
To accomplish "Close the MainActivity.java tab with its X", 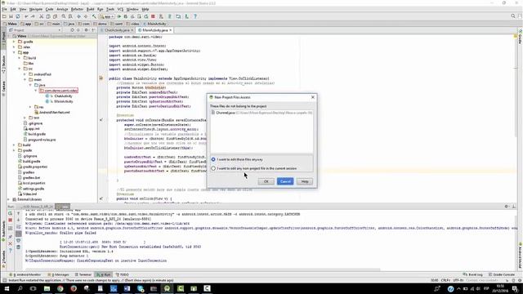I will 171,30.
